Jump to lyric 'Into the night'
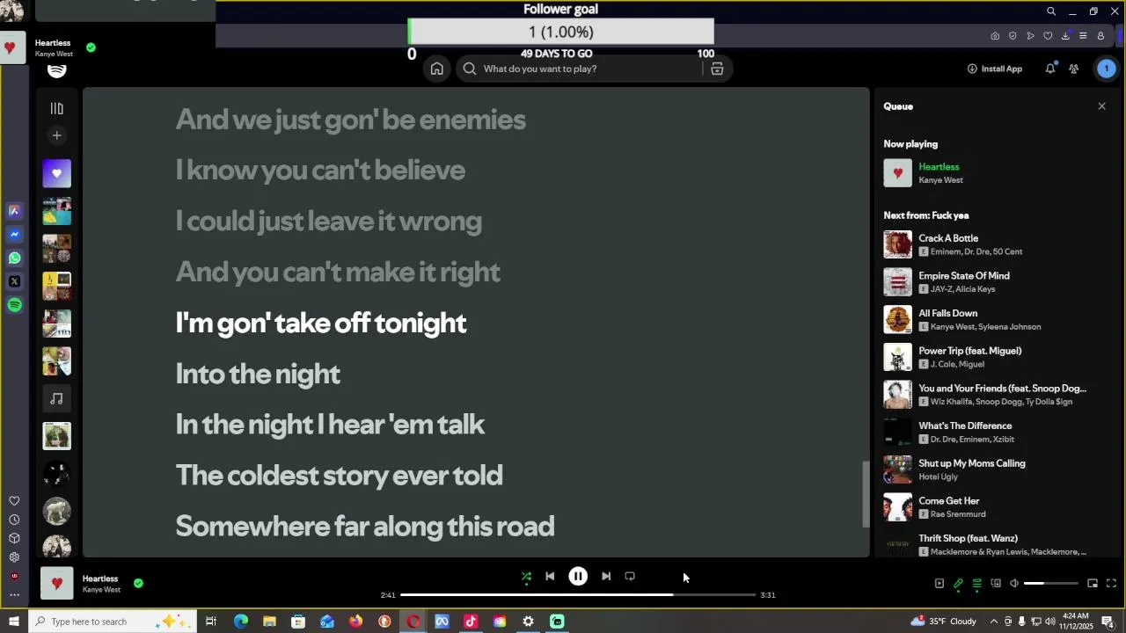Viewport: 1126px width, 633px height. (258, 374)
